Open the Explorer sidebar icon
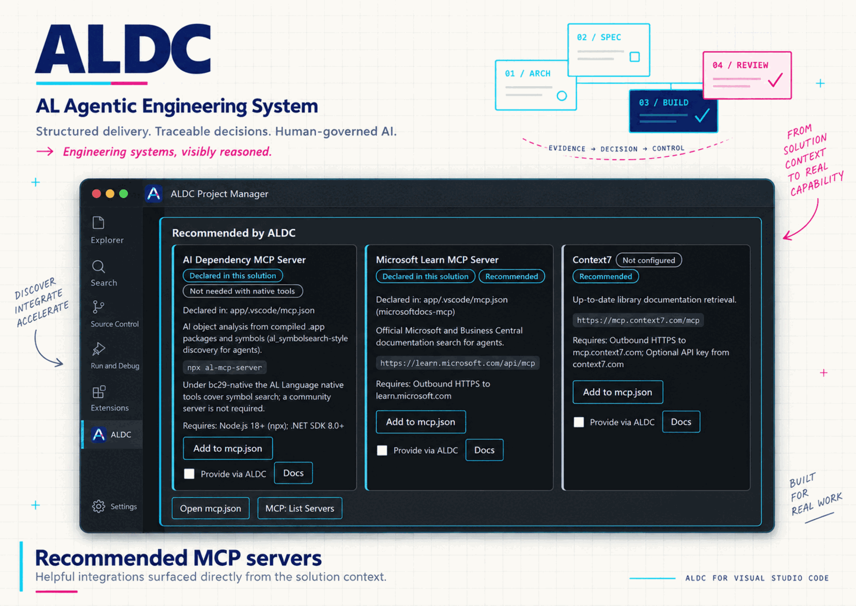Screen dimensions: 856x606 (x=98, y=223)
